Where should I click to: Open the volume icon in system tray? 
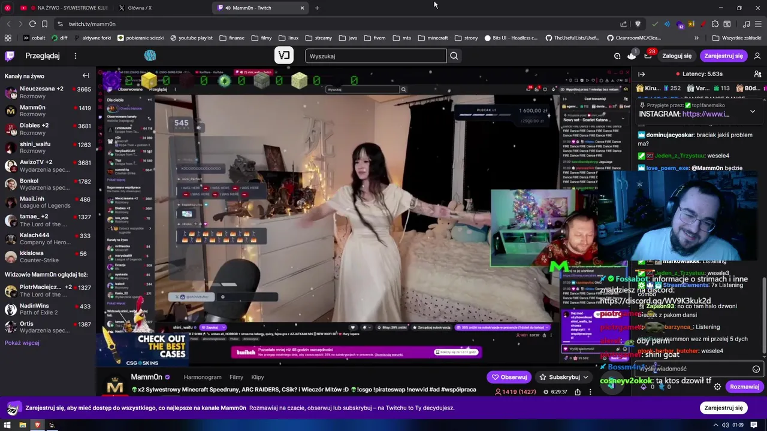pyautogui.click(x=725, y=425)
